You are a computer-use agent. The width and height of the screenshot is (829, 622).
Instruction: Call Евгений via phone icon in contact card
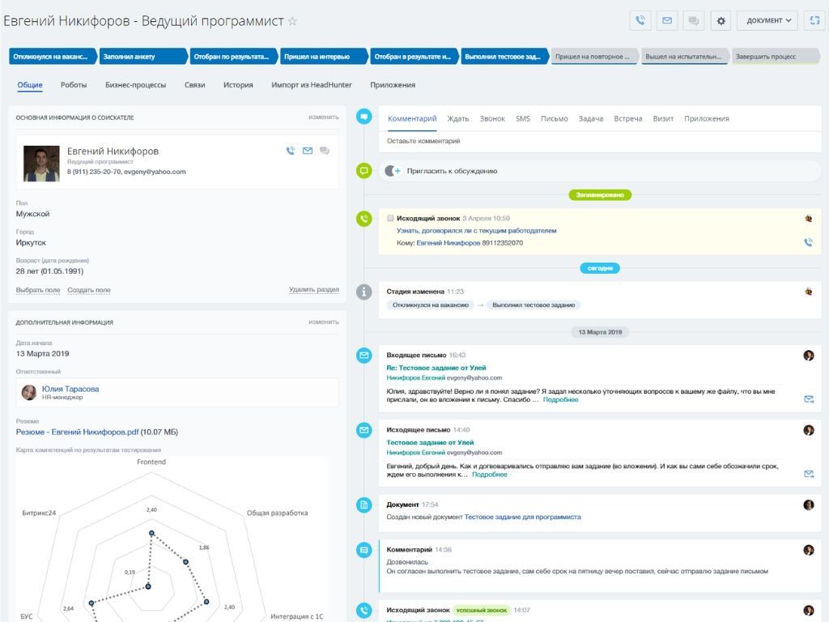[291, 151]
